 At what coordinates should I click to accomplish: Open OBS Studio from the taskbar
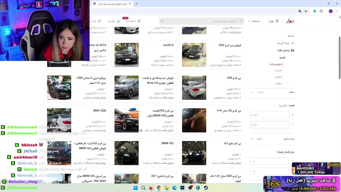click(190, 188)
